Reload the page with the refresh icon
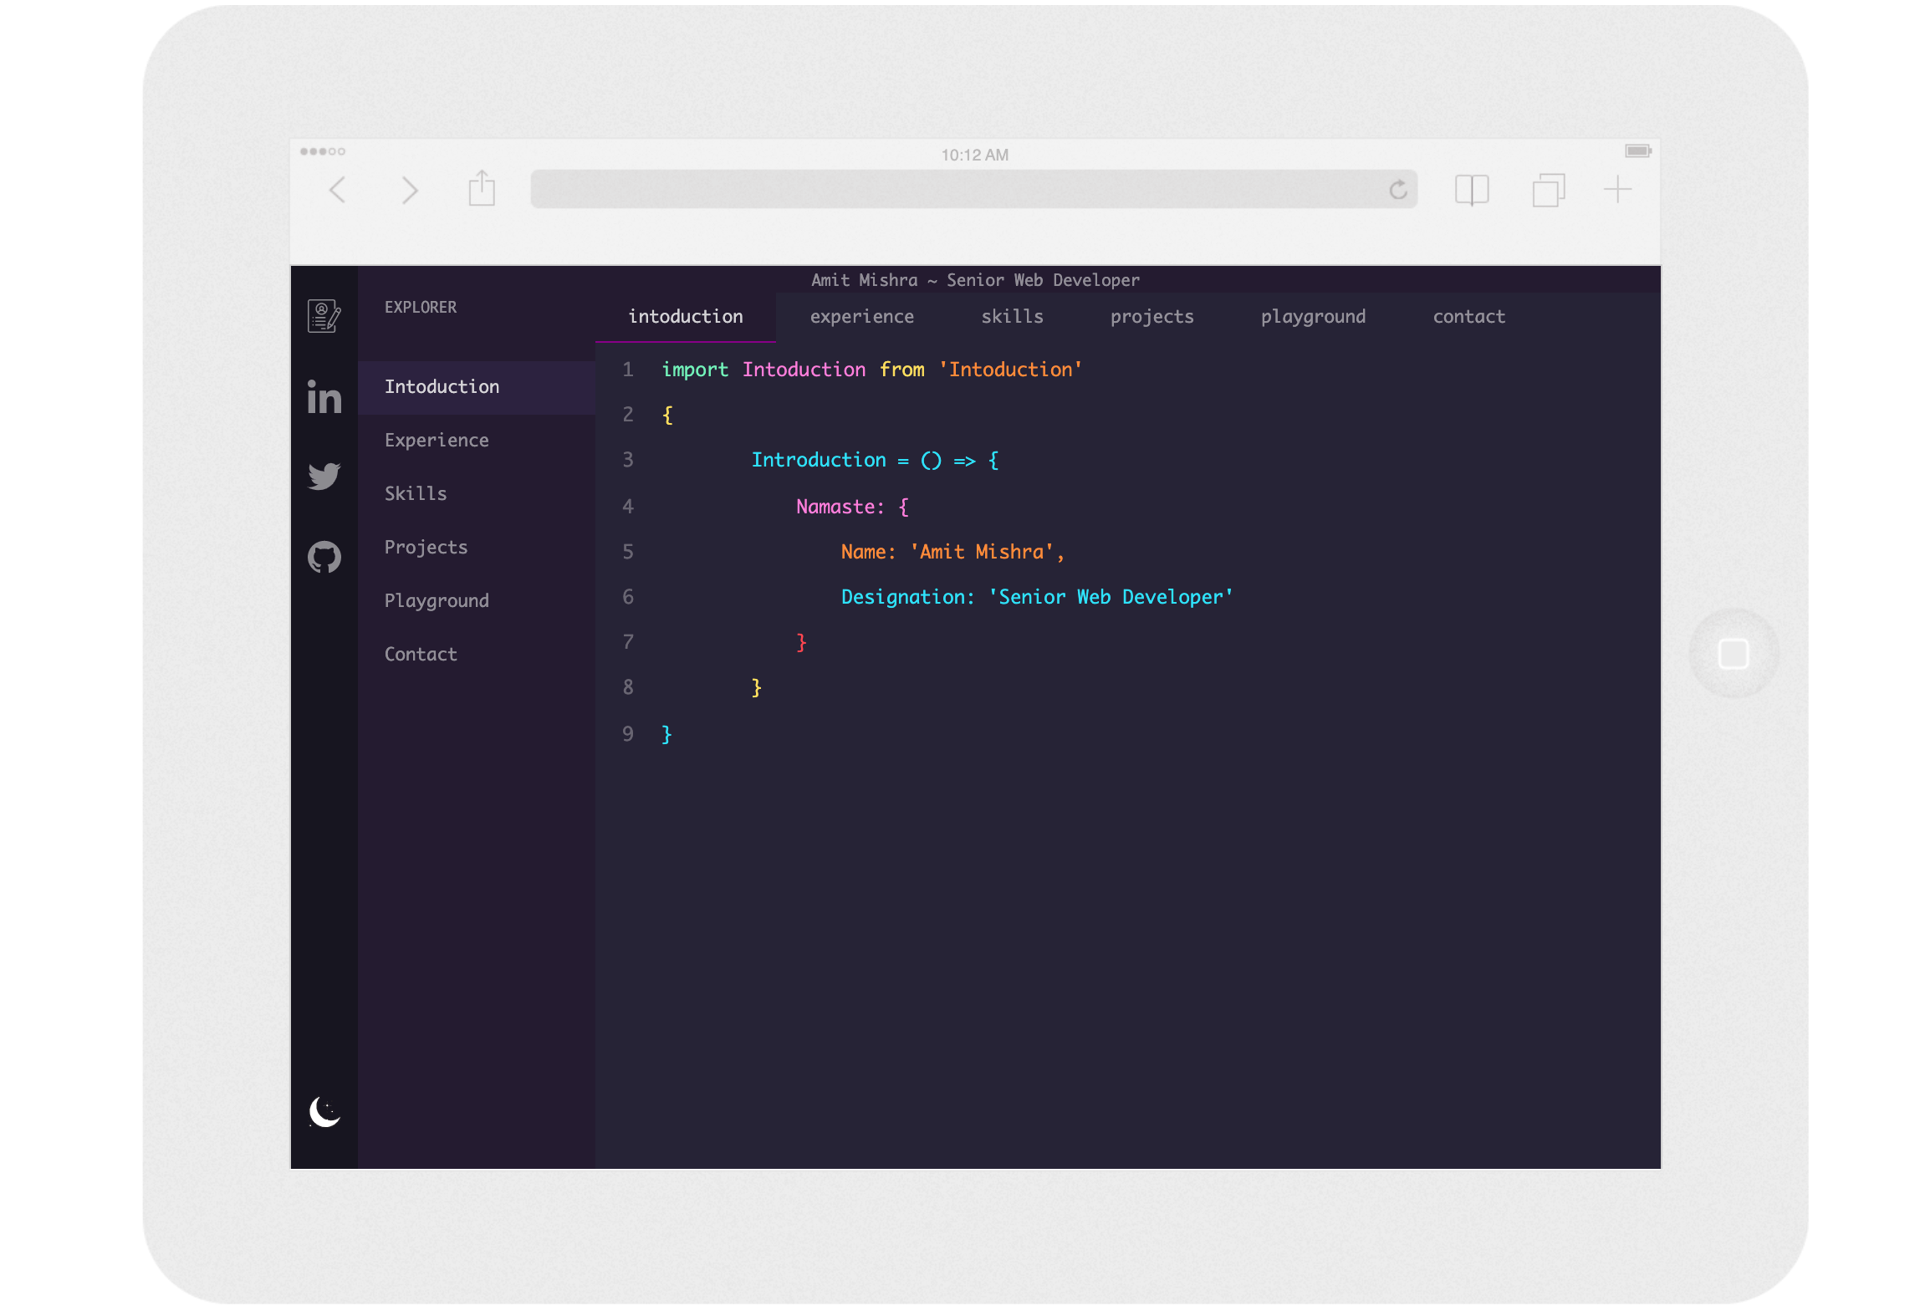Viewport: 1915px width, 1316px height. (x=1397, y=190)
